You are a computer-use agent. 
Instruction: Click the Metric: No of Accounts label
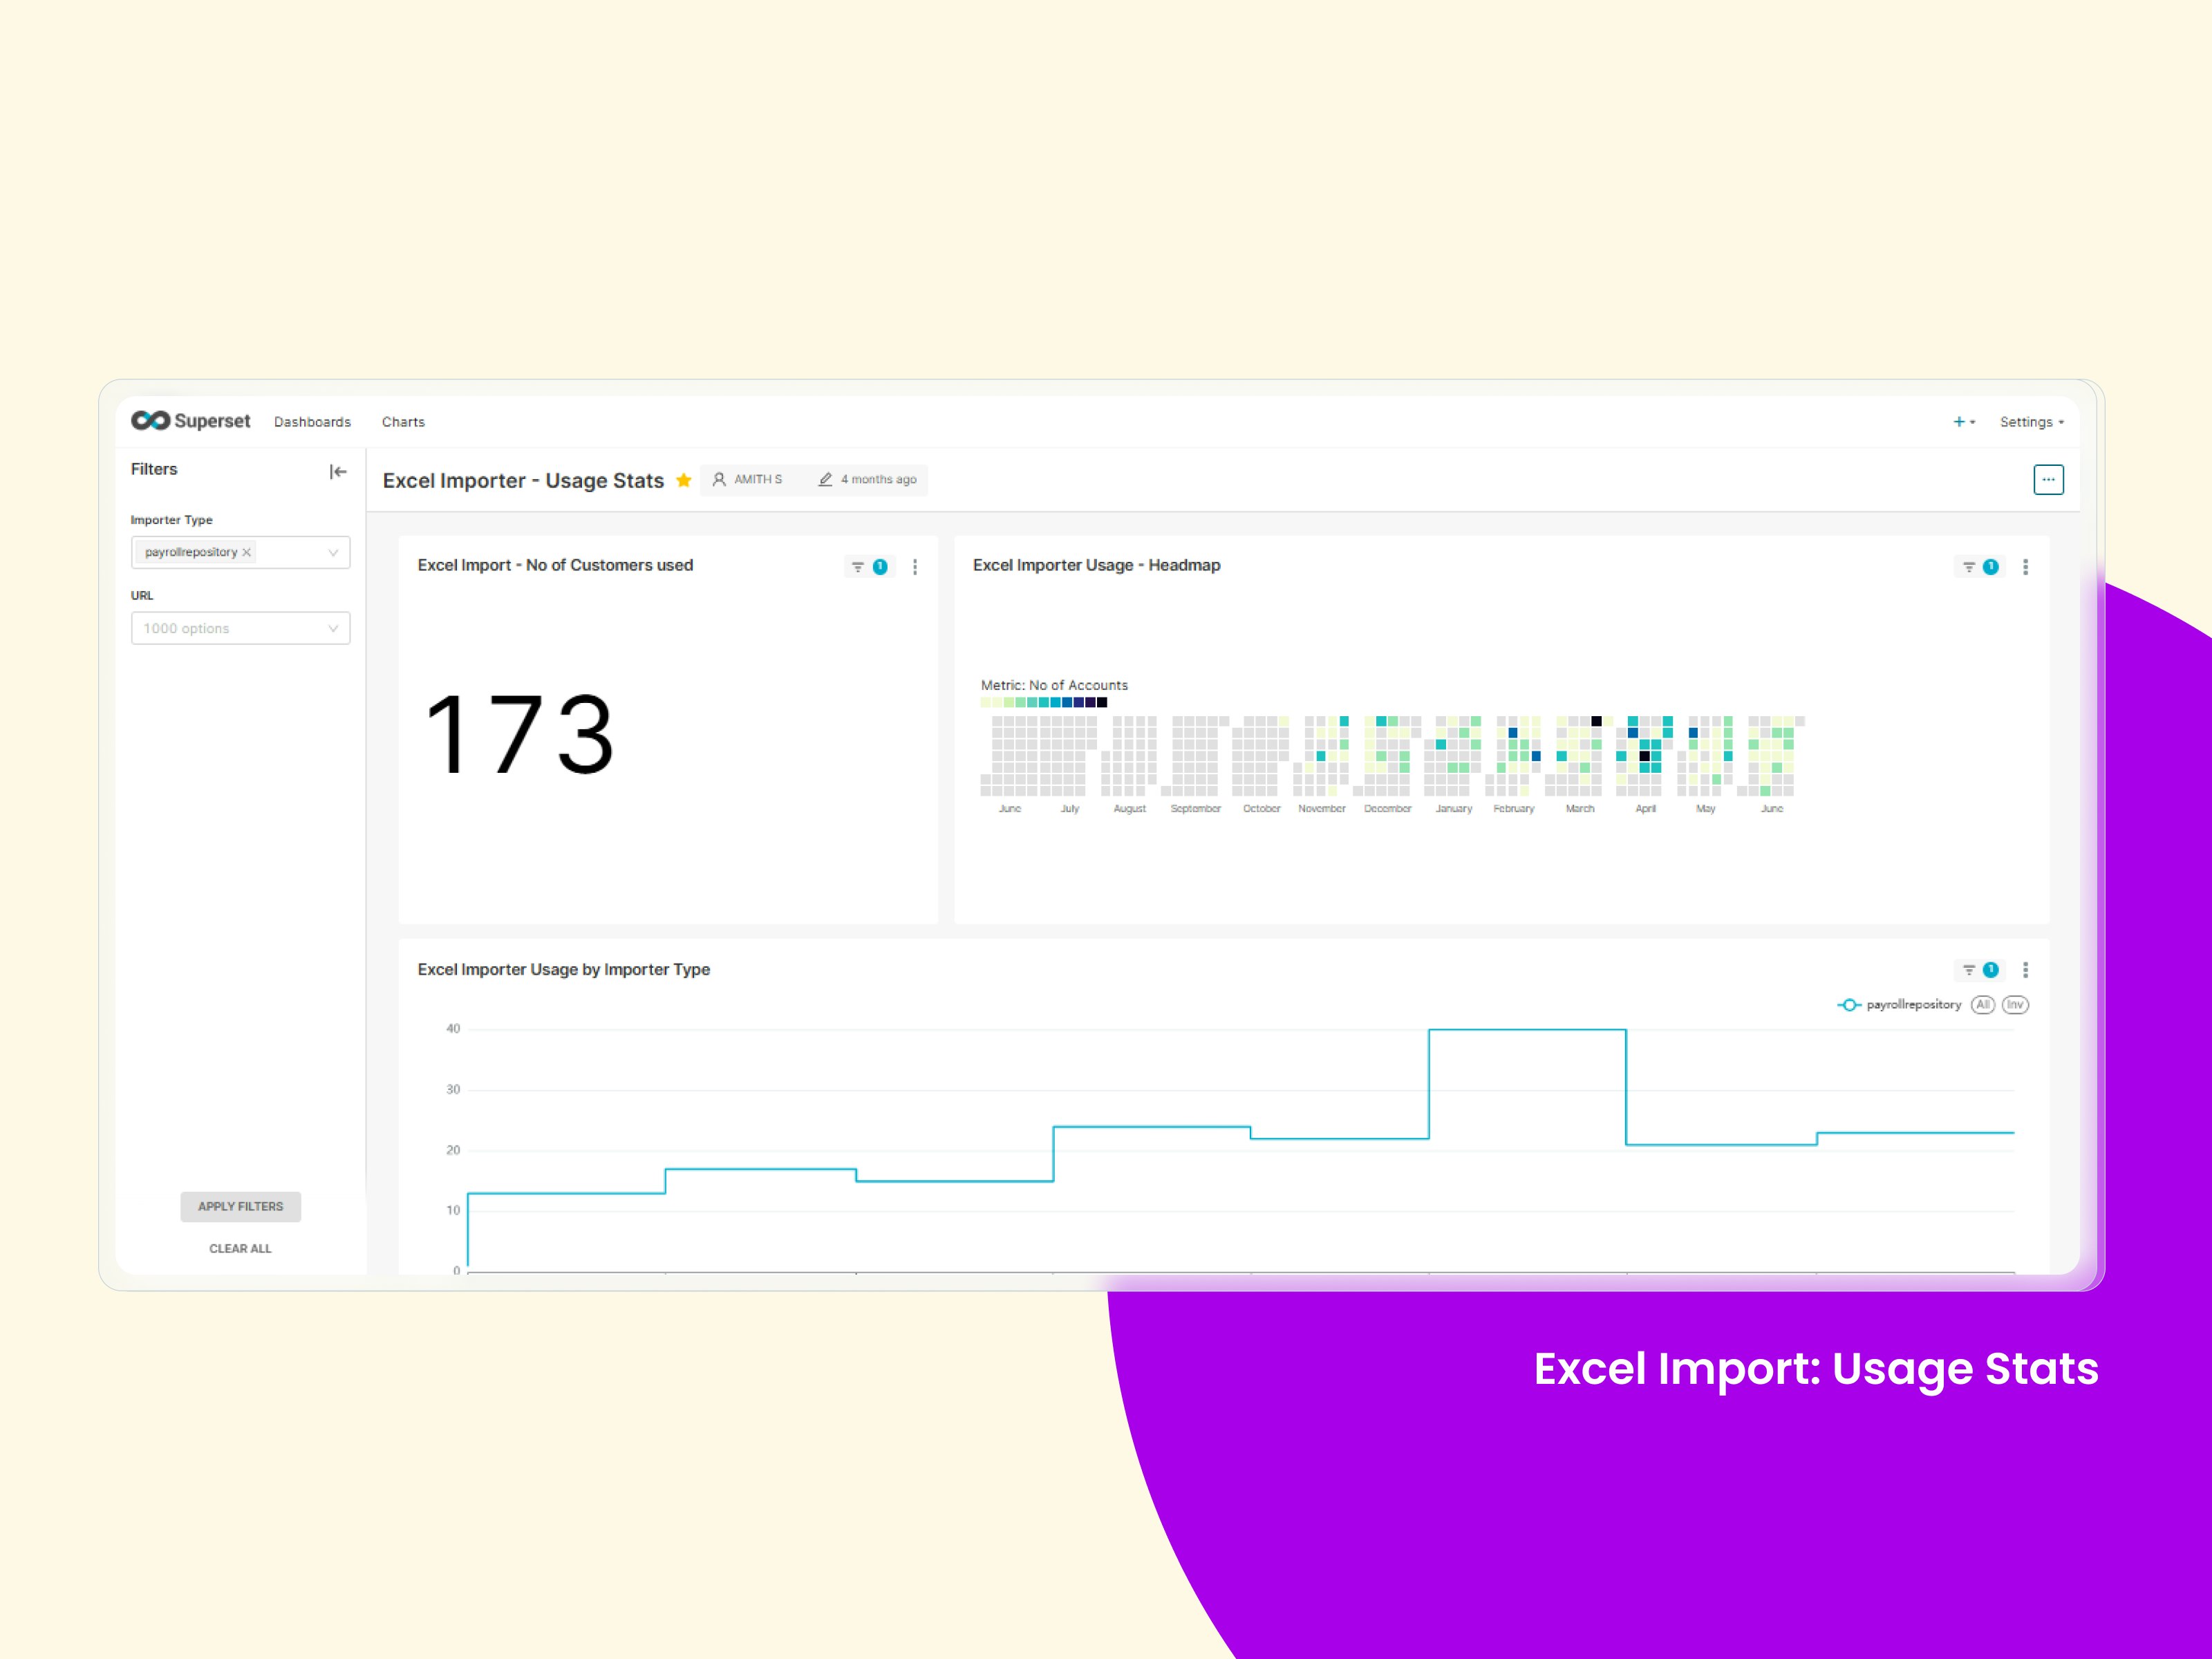[1054, 685]
